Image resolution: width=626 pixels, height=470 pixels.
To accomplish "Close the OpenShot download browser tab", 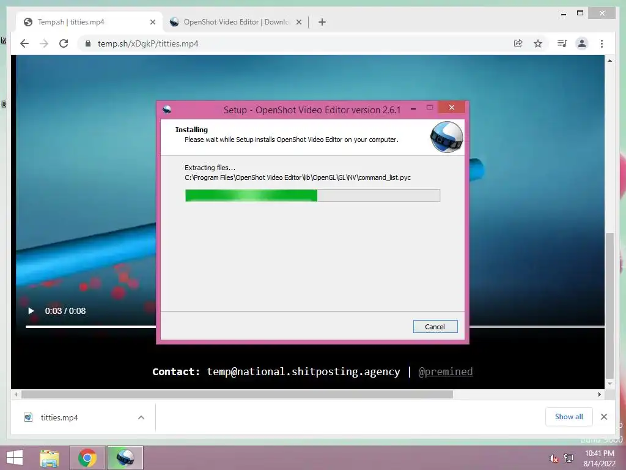I will pyautogui.click(x=298, y=22).
